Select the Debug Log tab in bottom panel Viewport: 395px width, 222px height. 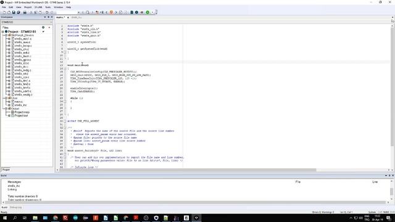16,207
